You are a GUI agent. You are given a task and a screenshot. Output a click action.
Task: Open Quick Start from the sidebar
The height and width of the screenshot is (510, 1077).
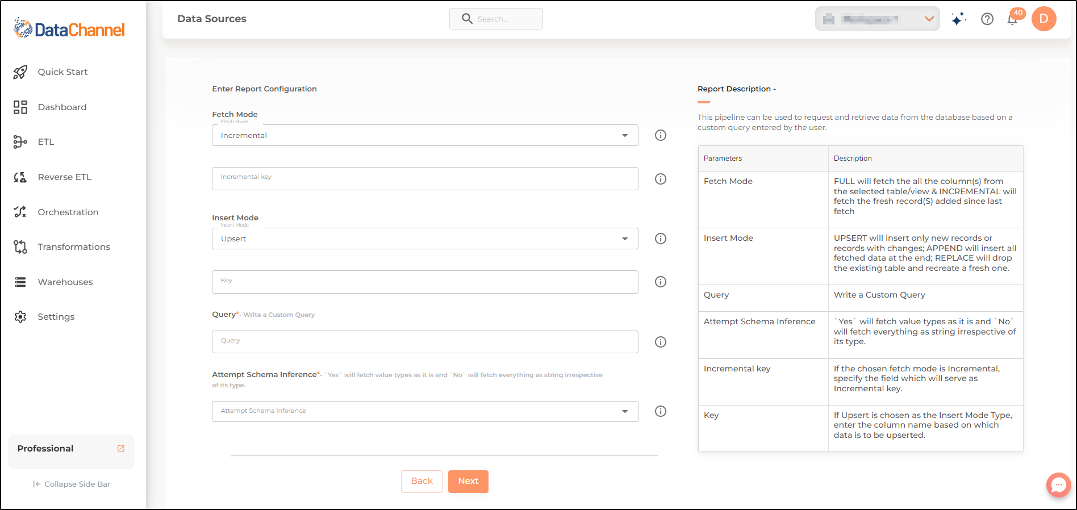click(62, 72)
